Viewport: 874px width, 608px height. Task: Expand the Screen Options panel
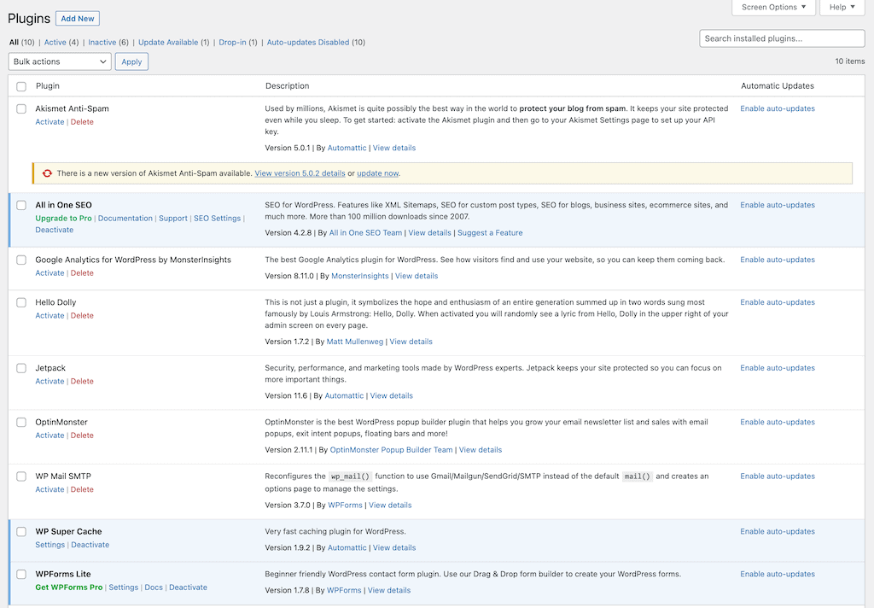773,7
